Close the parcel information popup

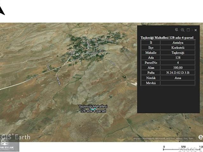196,30
